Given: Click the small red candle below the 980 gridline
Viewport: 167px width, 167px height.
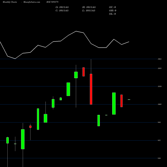Looking at the screenshot, I should pos(30,127).
